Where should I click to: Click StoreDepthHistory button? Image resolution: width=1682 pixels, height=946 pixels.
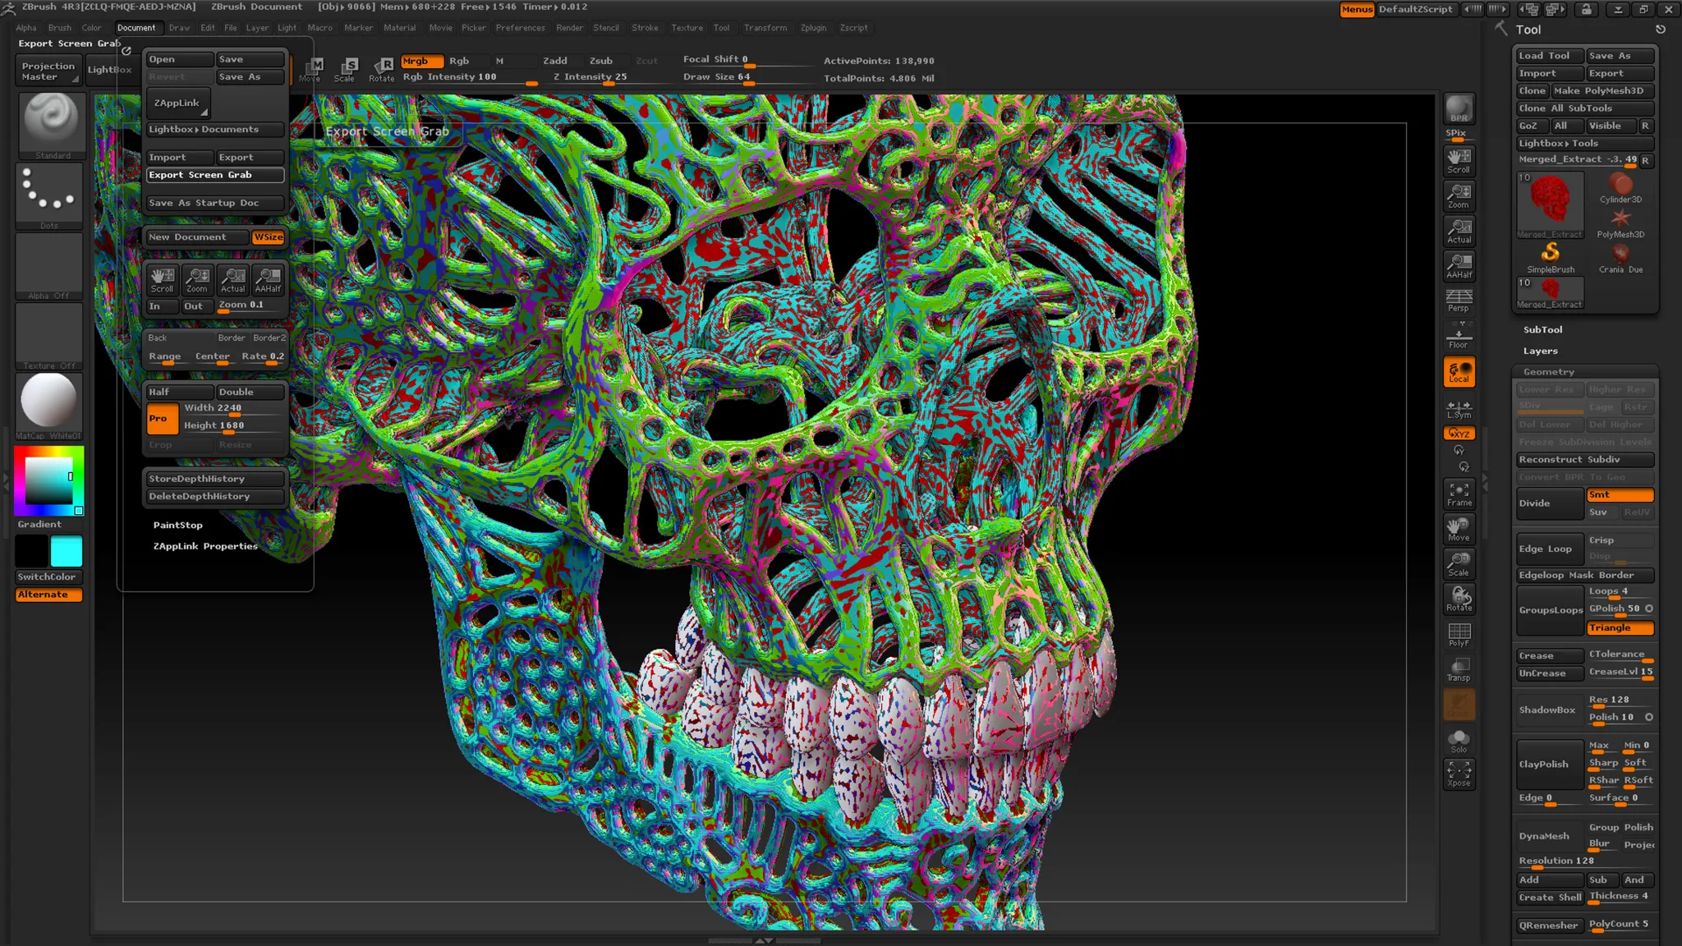(x=215, y=479)
